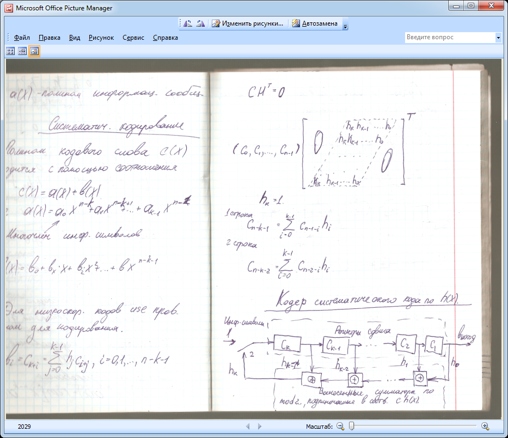Image resolution: width=508 pixels, height=438 pixels.
Task: Go to the next picture
Action: (x=260, y=427)
